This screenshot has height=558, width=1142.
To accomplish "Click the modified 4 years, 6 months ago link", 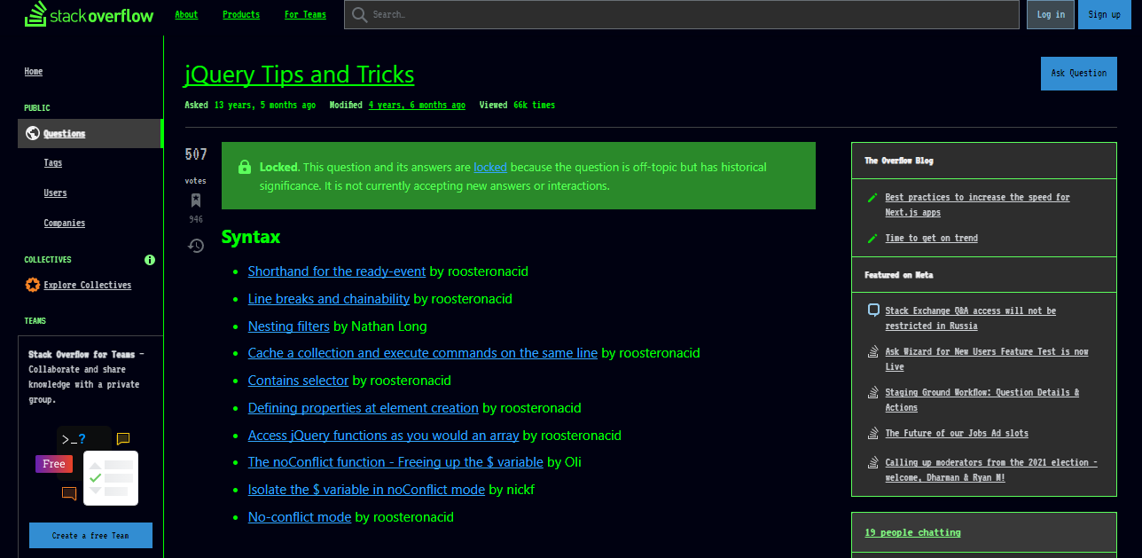I will 417,105.
